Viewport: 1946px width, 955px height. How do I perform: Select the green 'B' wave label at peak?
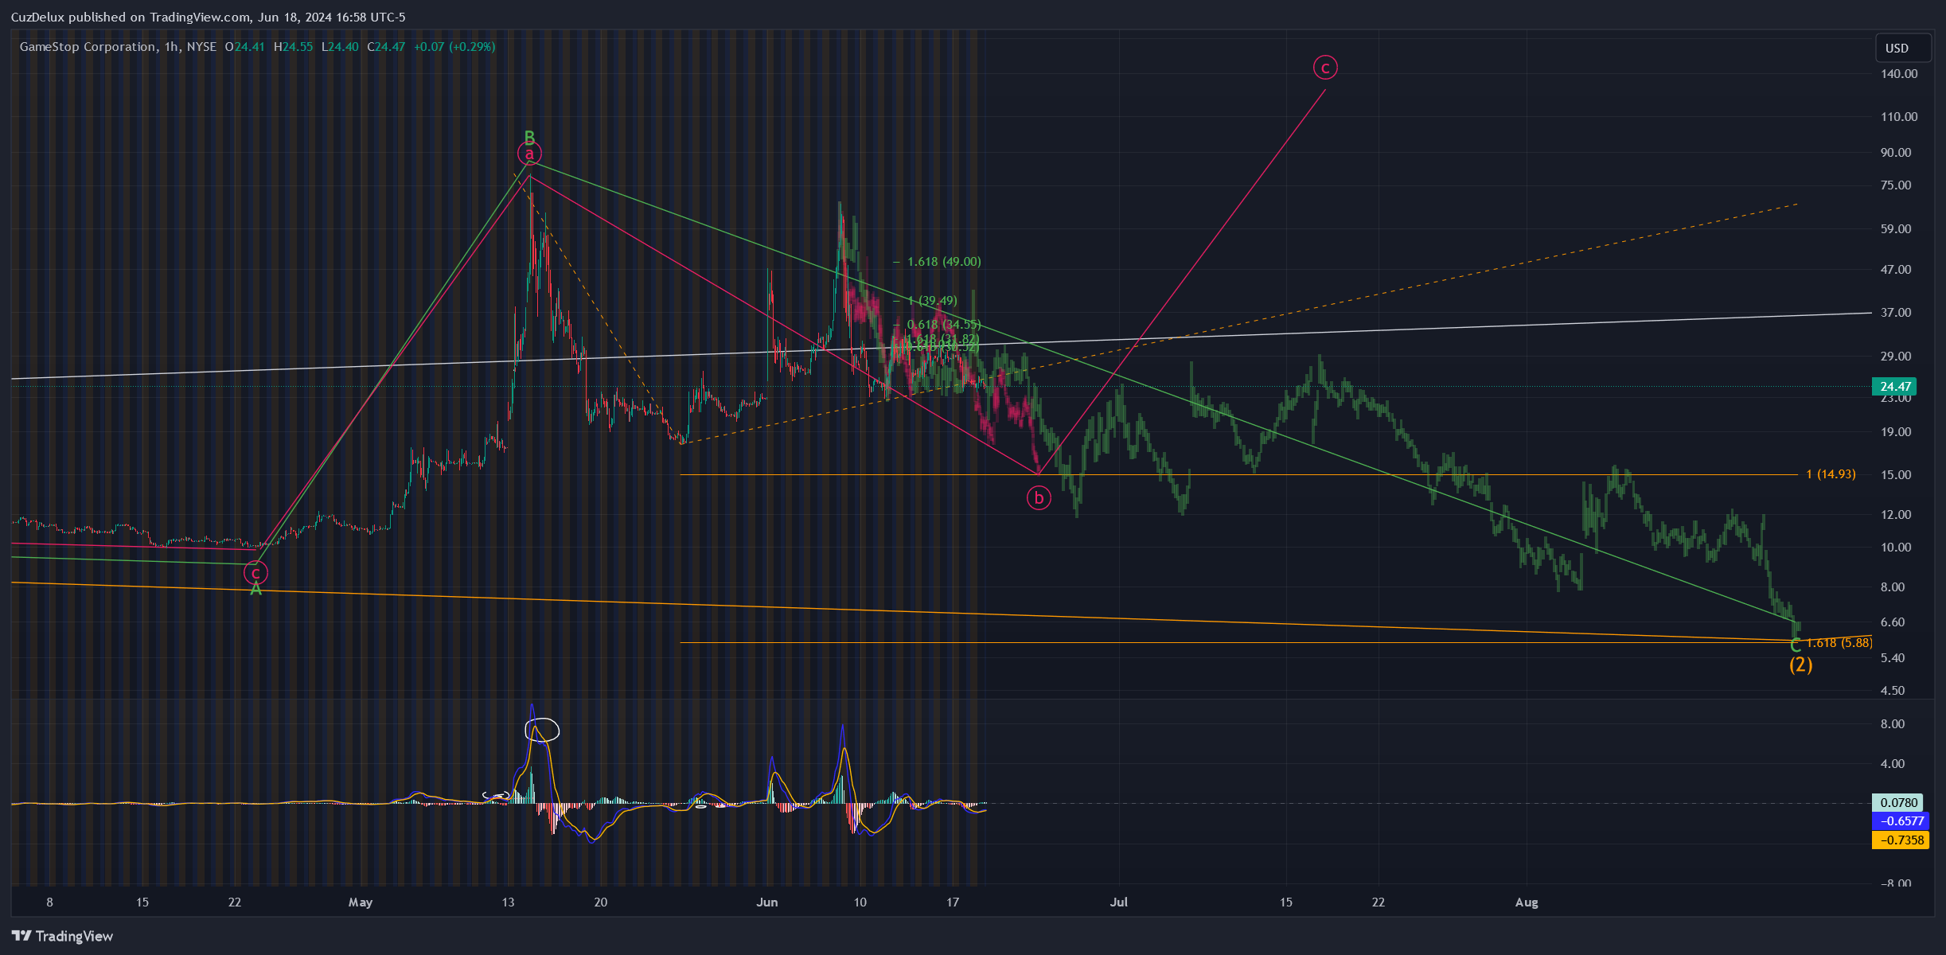(529, 137)
